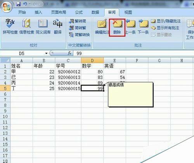Toggle Show/Hide Comment (显示/隐藏批注)
This screenshot has width=194, height=163.
pyautogui.click(x=166, y=21)
